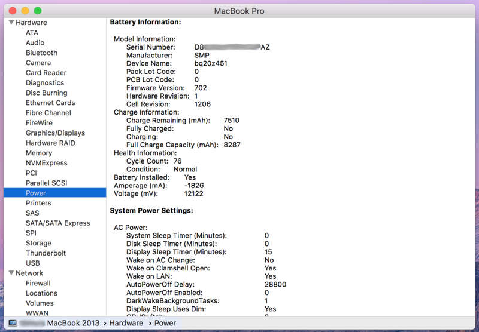Select Ethernet Cards entry
Image resolution: width=479 pixels, height=332 pixels.
pyautogui.click(x=50, y=103)
